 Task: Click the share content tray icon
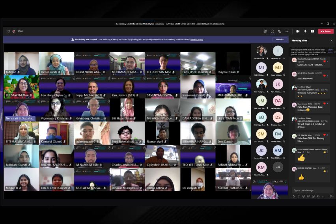coord(312,31)
